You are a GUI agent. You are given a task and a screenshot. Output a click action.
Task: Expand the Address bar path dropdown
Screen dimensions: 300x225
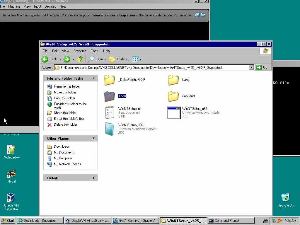click(252, 67)
